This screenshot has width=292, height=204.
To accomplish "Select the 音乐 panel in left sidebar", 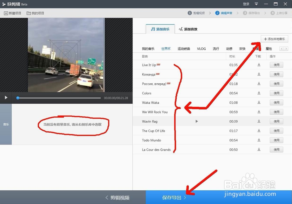I will (6, 124).
